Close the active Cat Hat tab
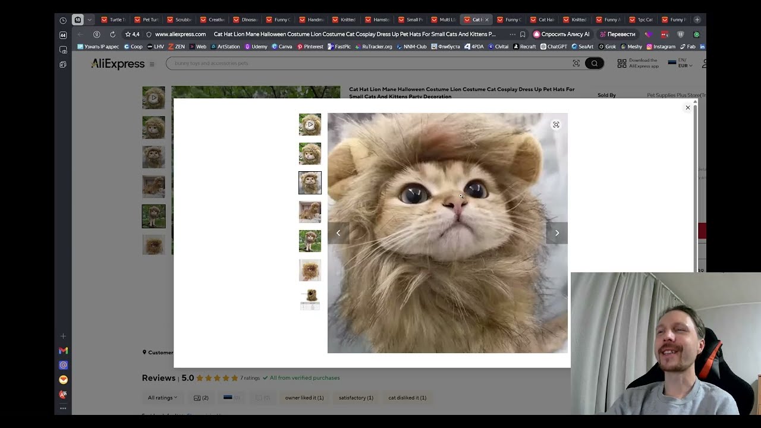Screen dimensions: 761x428 click(487, 20)
